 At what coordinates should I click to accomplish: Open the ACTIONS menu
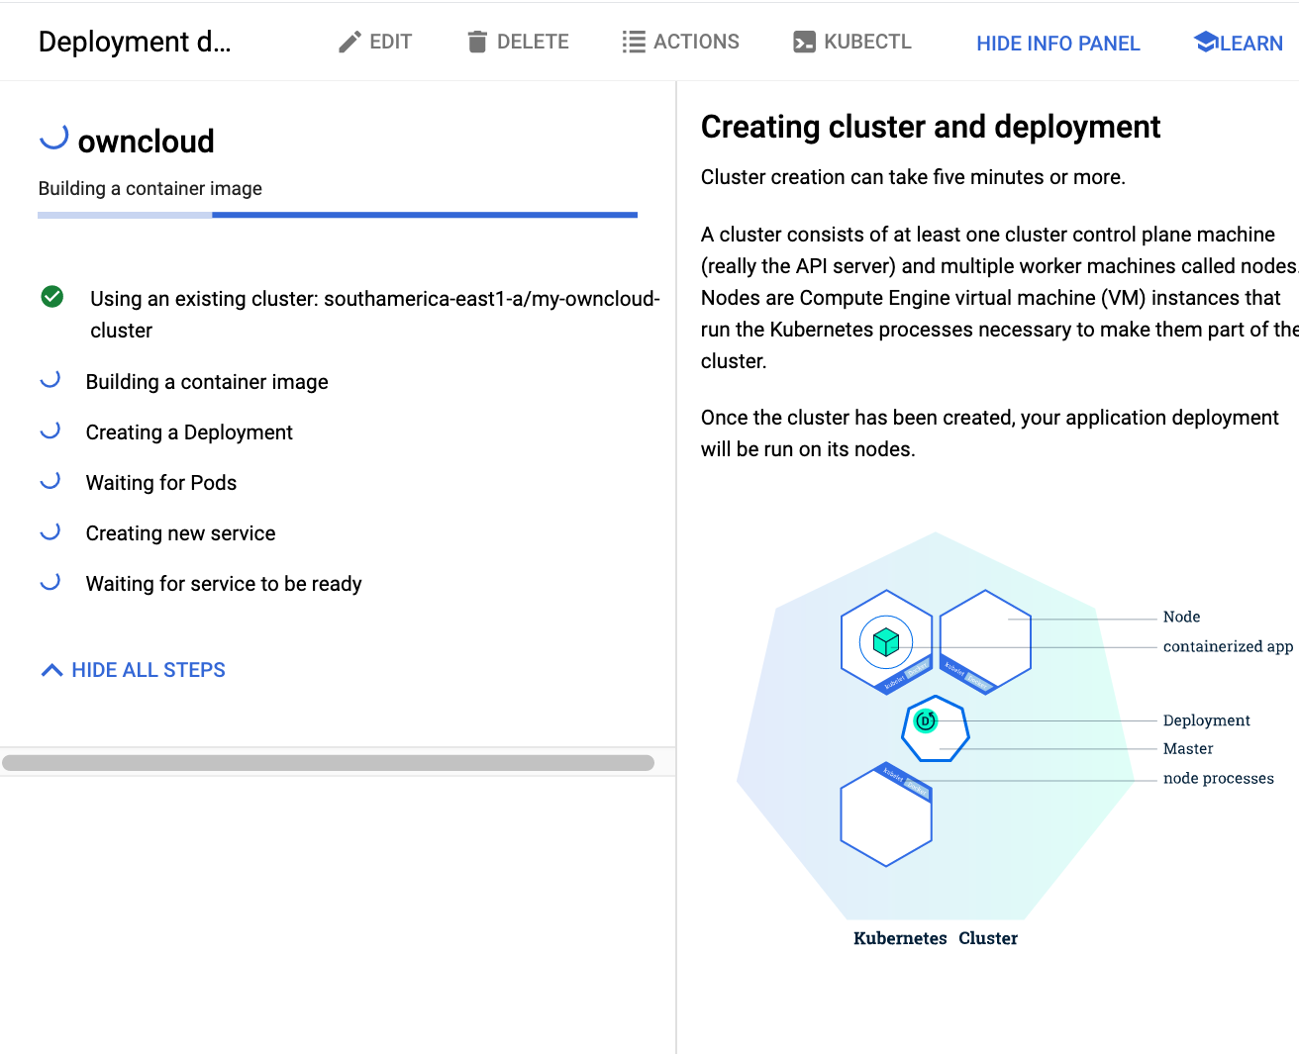(696, 42)
